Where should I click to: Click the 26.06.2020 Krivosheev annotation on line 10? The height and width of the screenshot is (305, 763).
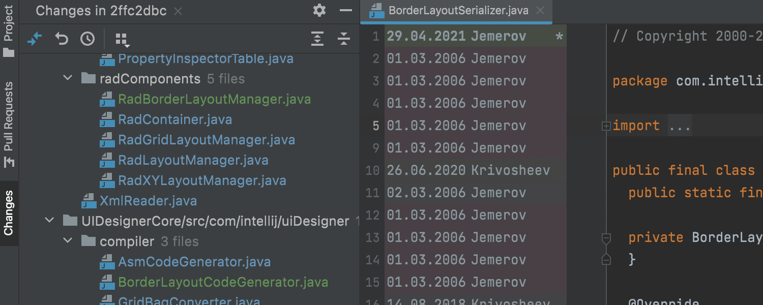tap(468, 170)
